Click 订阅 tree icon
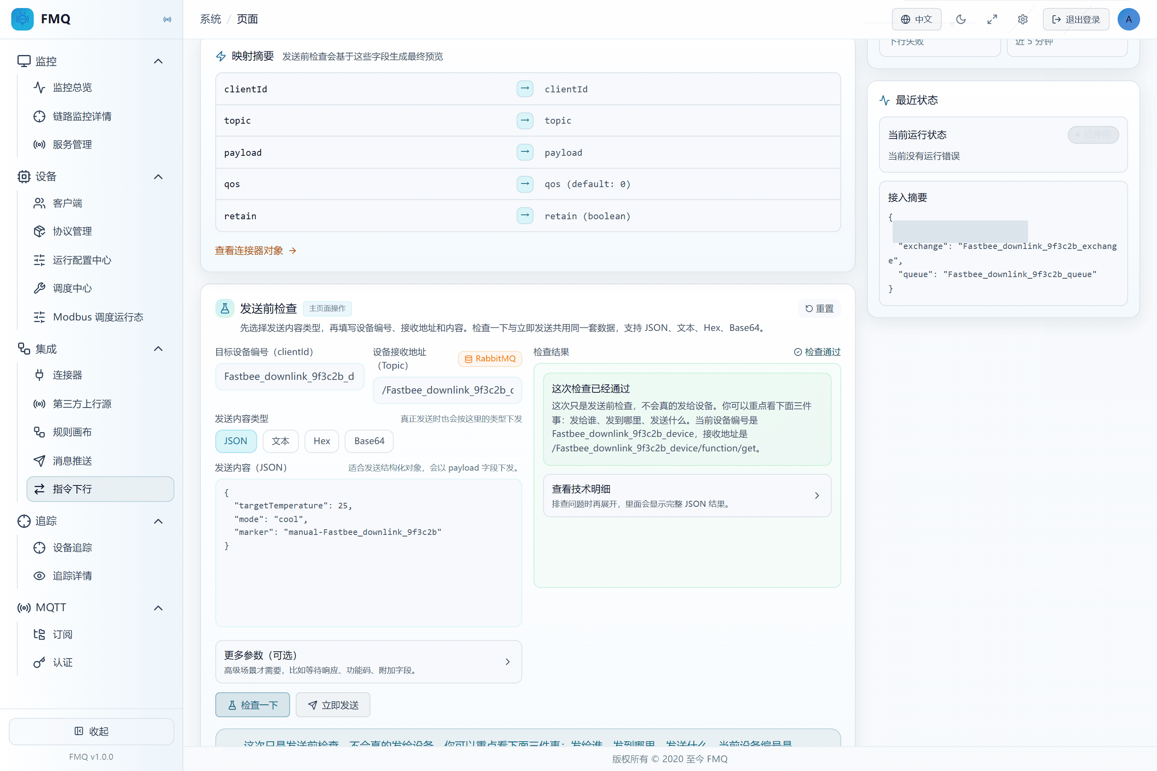Image resolution: width=1157 pixels, height=771 pixels. pos(39,634)
